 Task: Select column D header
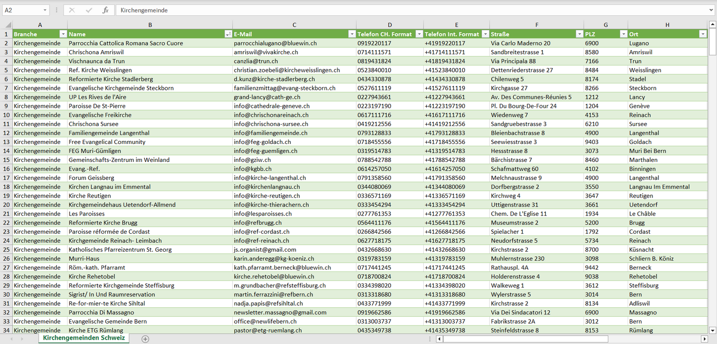(x=390, y=25)
